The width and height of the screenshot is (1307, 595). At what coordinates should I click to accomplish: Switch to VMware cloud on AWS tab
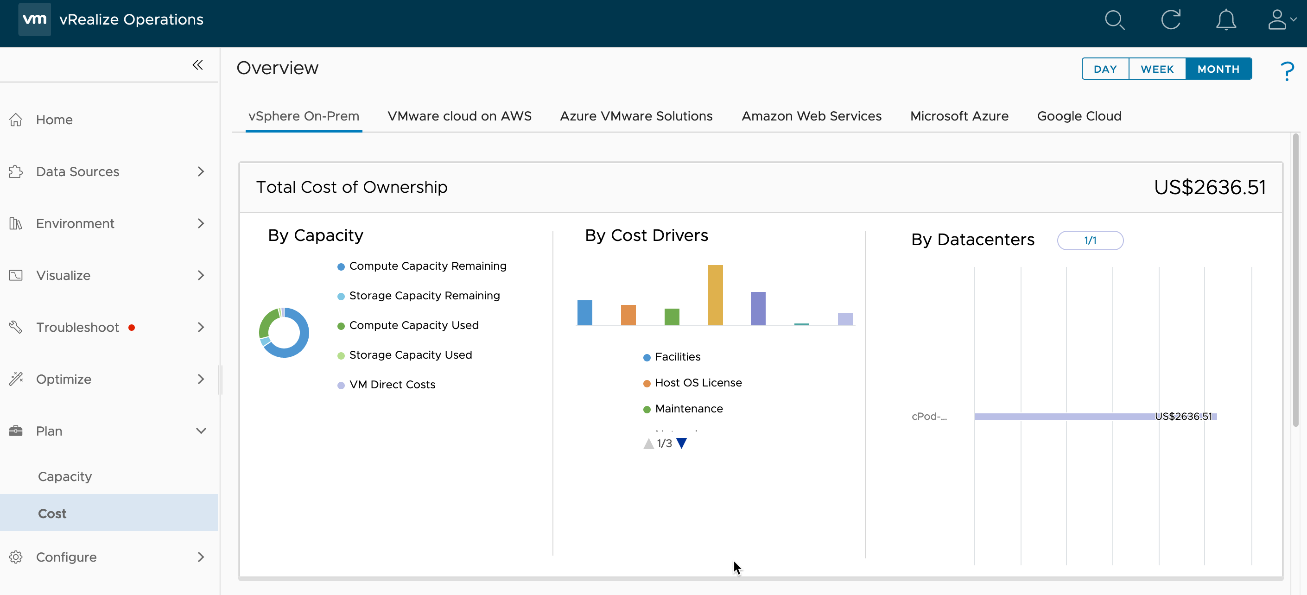click(x=459, y=116)
